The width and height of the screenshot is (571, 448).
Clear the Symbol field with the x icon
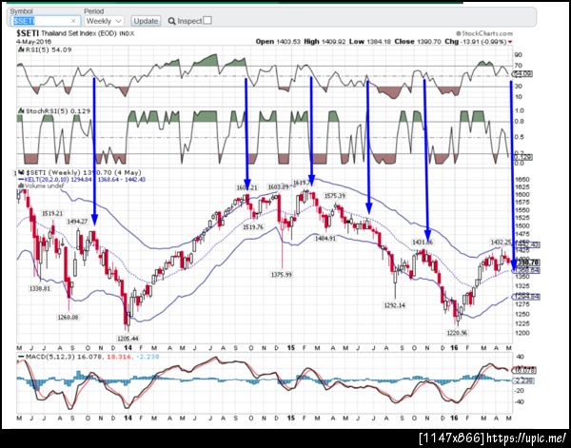(73, 21)
